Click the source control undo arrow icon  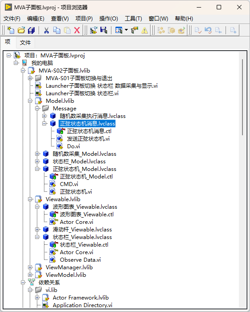(208, 30)
